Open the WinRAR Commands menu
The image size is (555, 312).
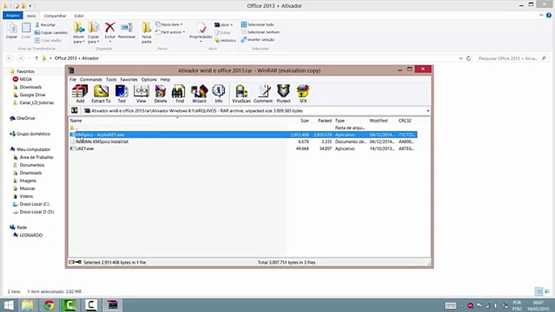tap(91, 80)
